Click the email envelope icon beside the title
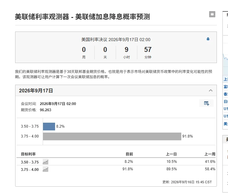 tap(212, 14)
